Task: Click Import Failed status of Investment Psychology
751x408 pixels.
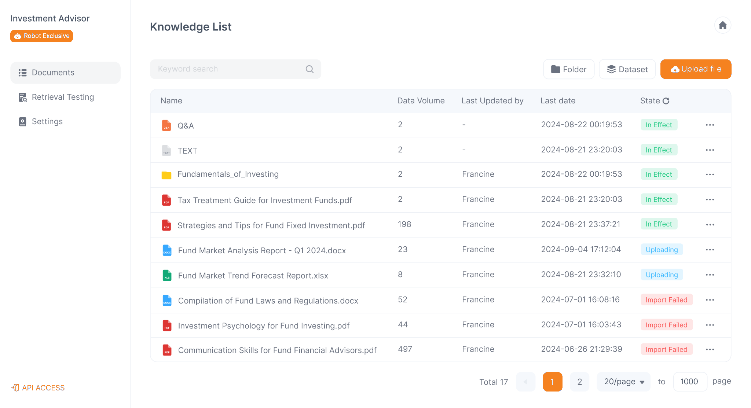Action: tap(667, 325)
